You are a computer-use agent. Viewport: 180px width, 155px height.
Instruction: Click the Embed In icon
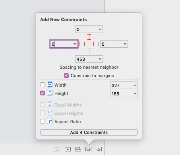pos(68,149)
